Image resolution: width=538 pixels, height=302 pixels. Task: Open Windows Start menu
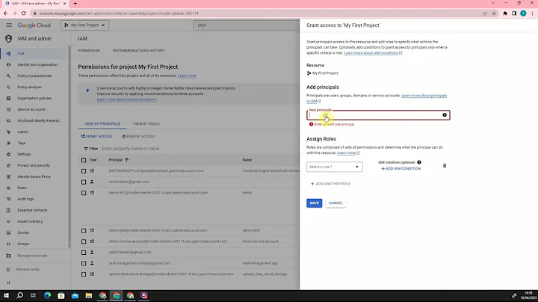coord(6,295)
